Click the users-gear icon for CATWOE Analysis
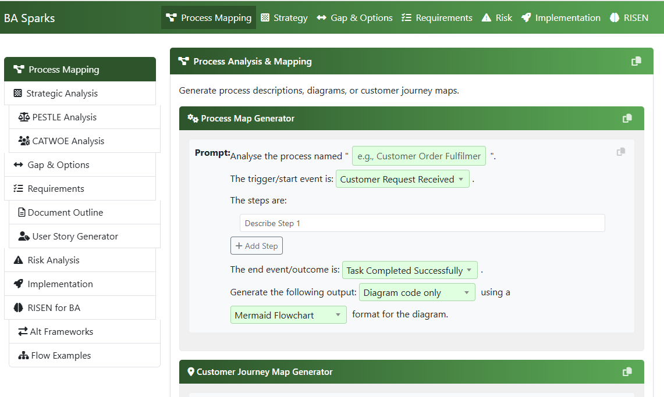The height and width of the screenshot is (397, 664). 24,141
